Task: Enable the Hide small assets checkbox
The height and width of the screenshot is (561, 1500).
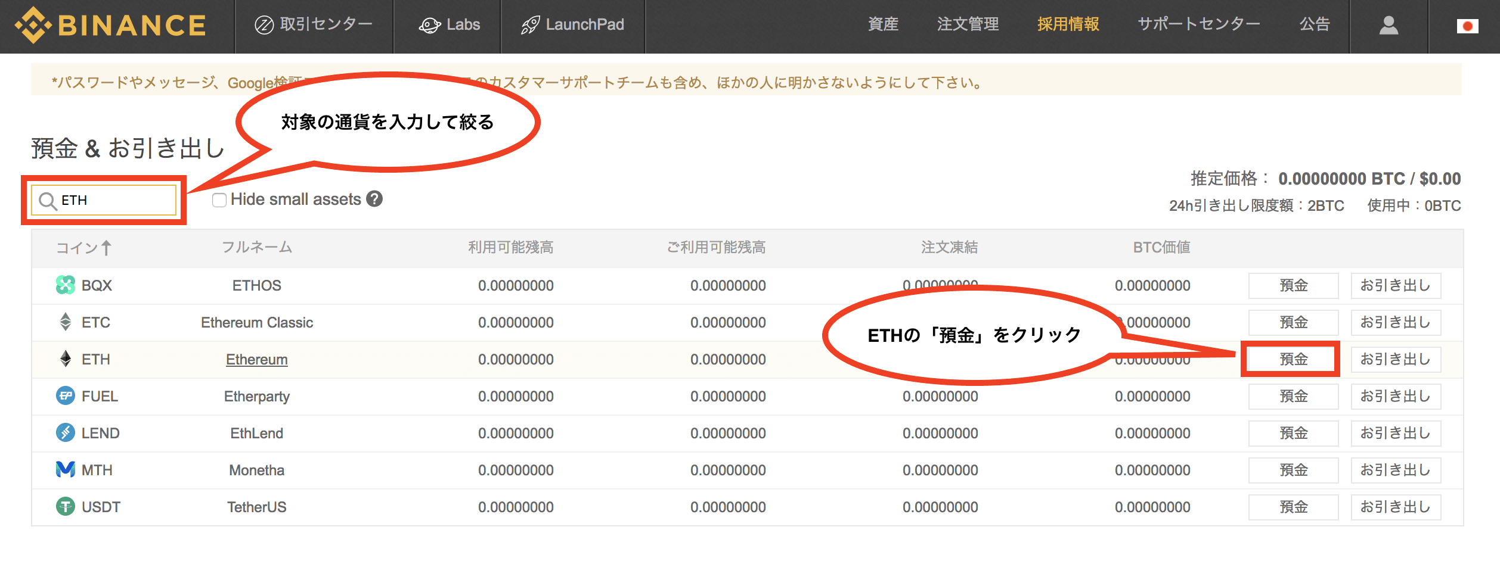Action: (x=219, y=200)
